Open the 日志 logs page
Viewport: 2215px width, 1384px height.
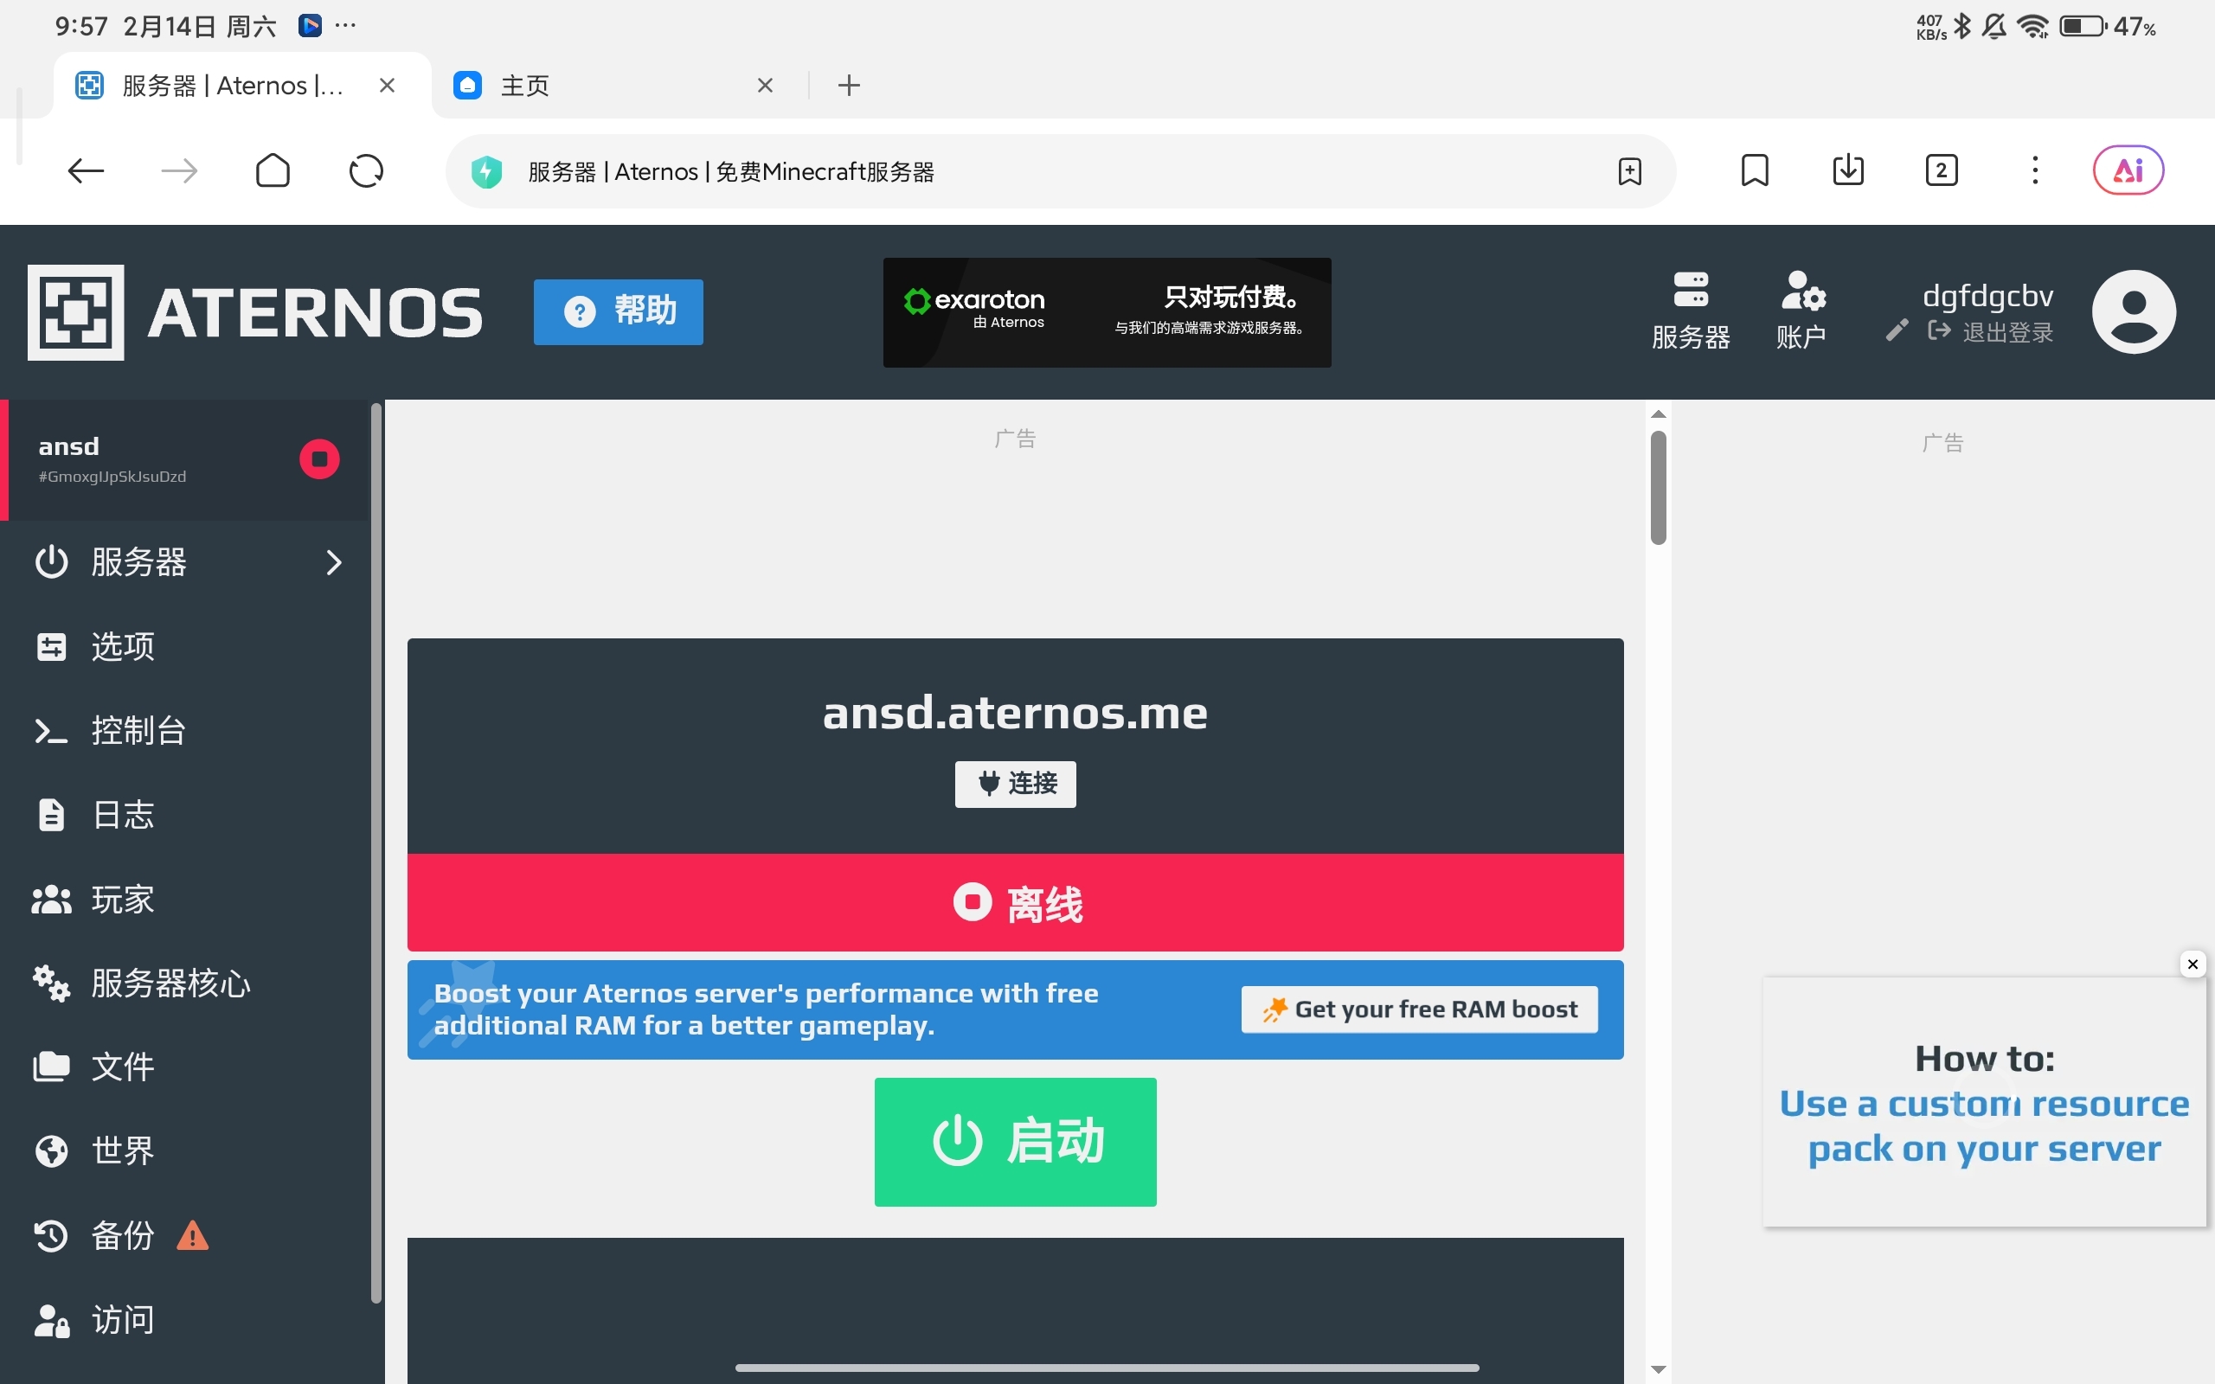tap(122, 815)
